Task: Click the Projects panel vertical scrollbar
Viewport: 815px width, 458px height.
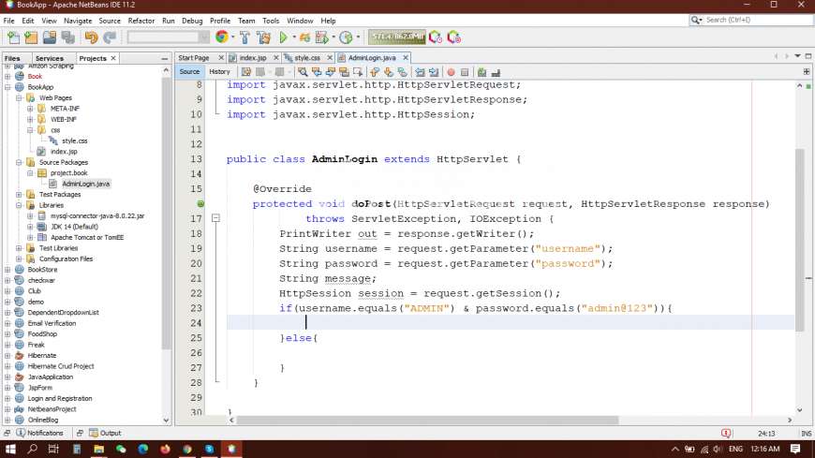Action: [x=167, y=214]
